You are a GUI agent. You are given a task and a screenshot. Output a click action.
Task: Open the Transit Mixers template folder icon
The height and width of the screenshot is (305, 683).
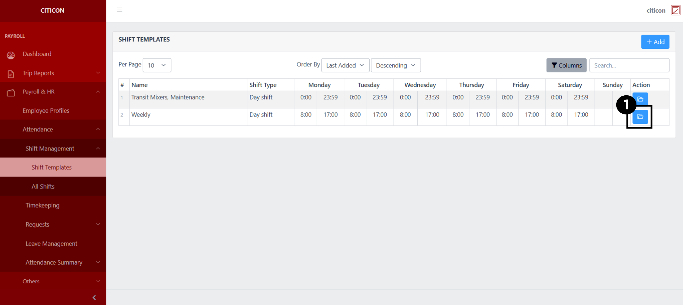(x=640, y=99)
